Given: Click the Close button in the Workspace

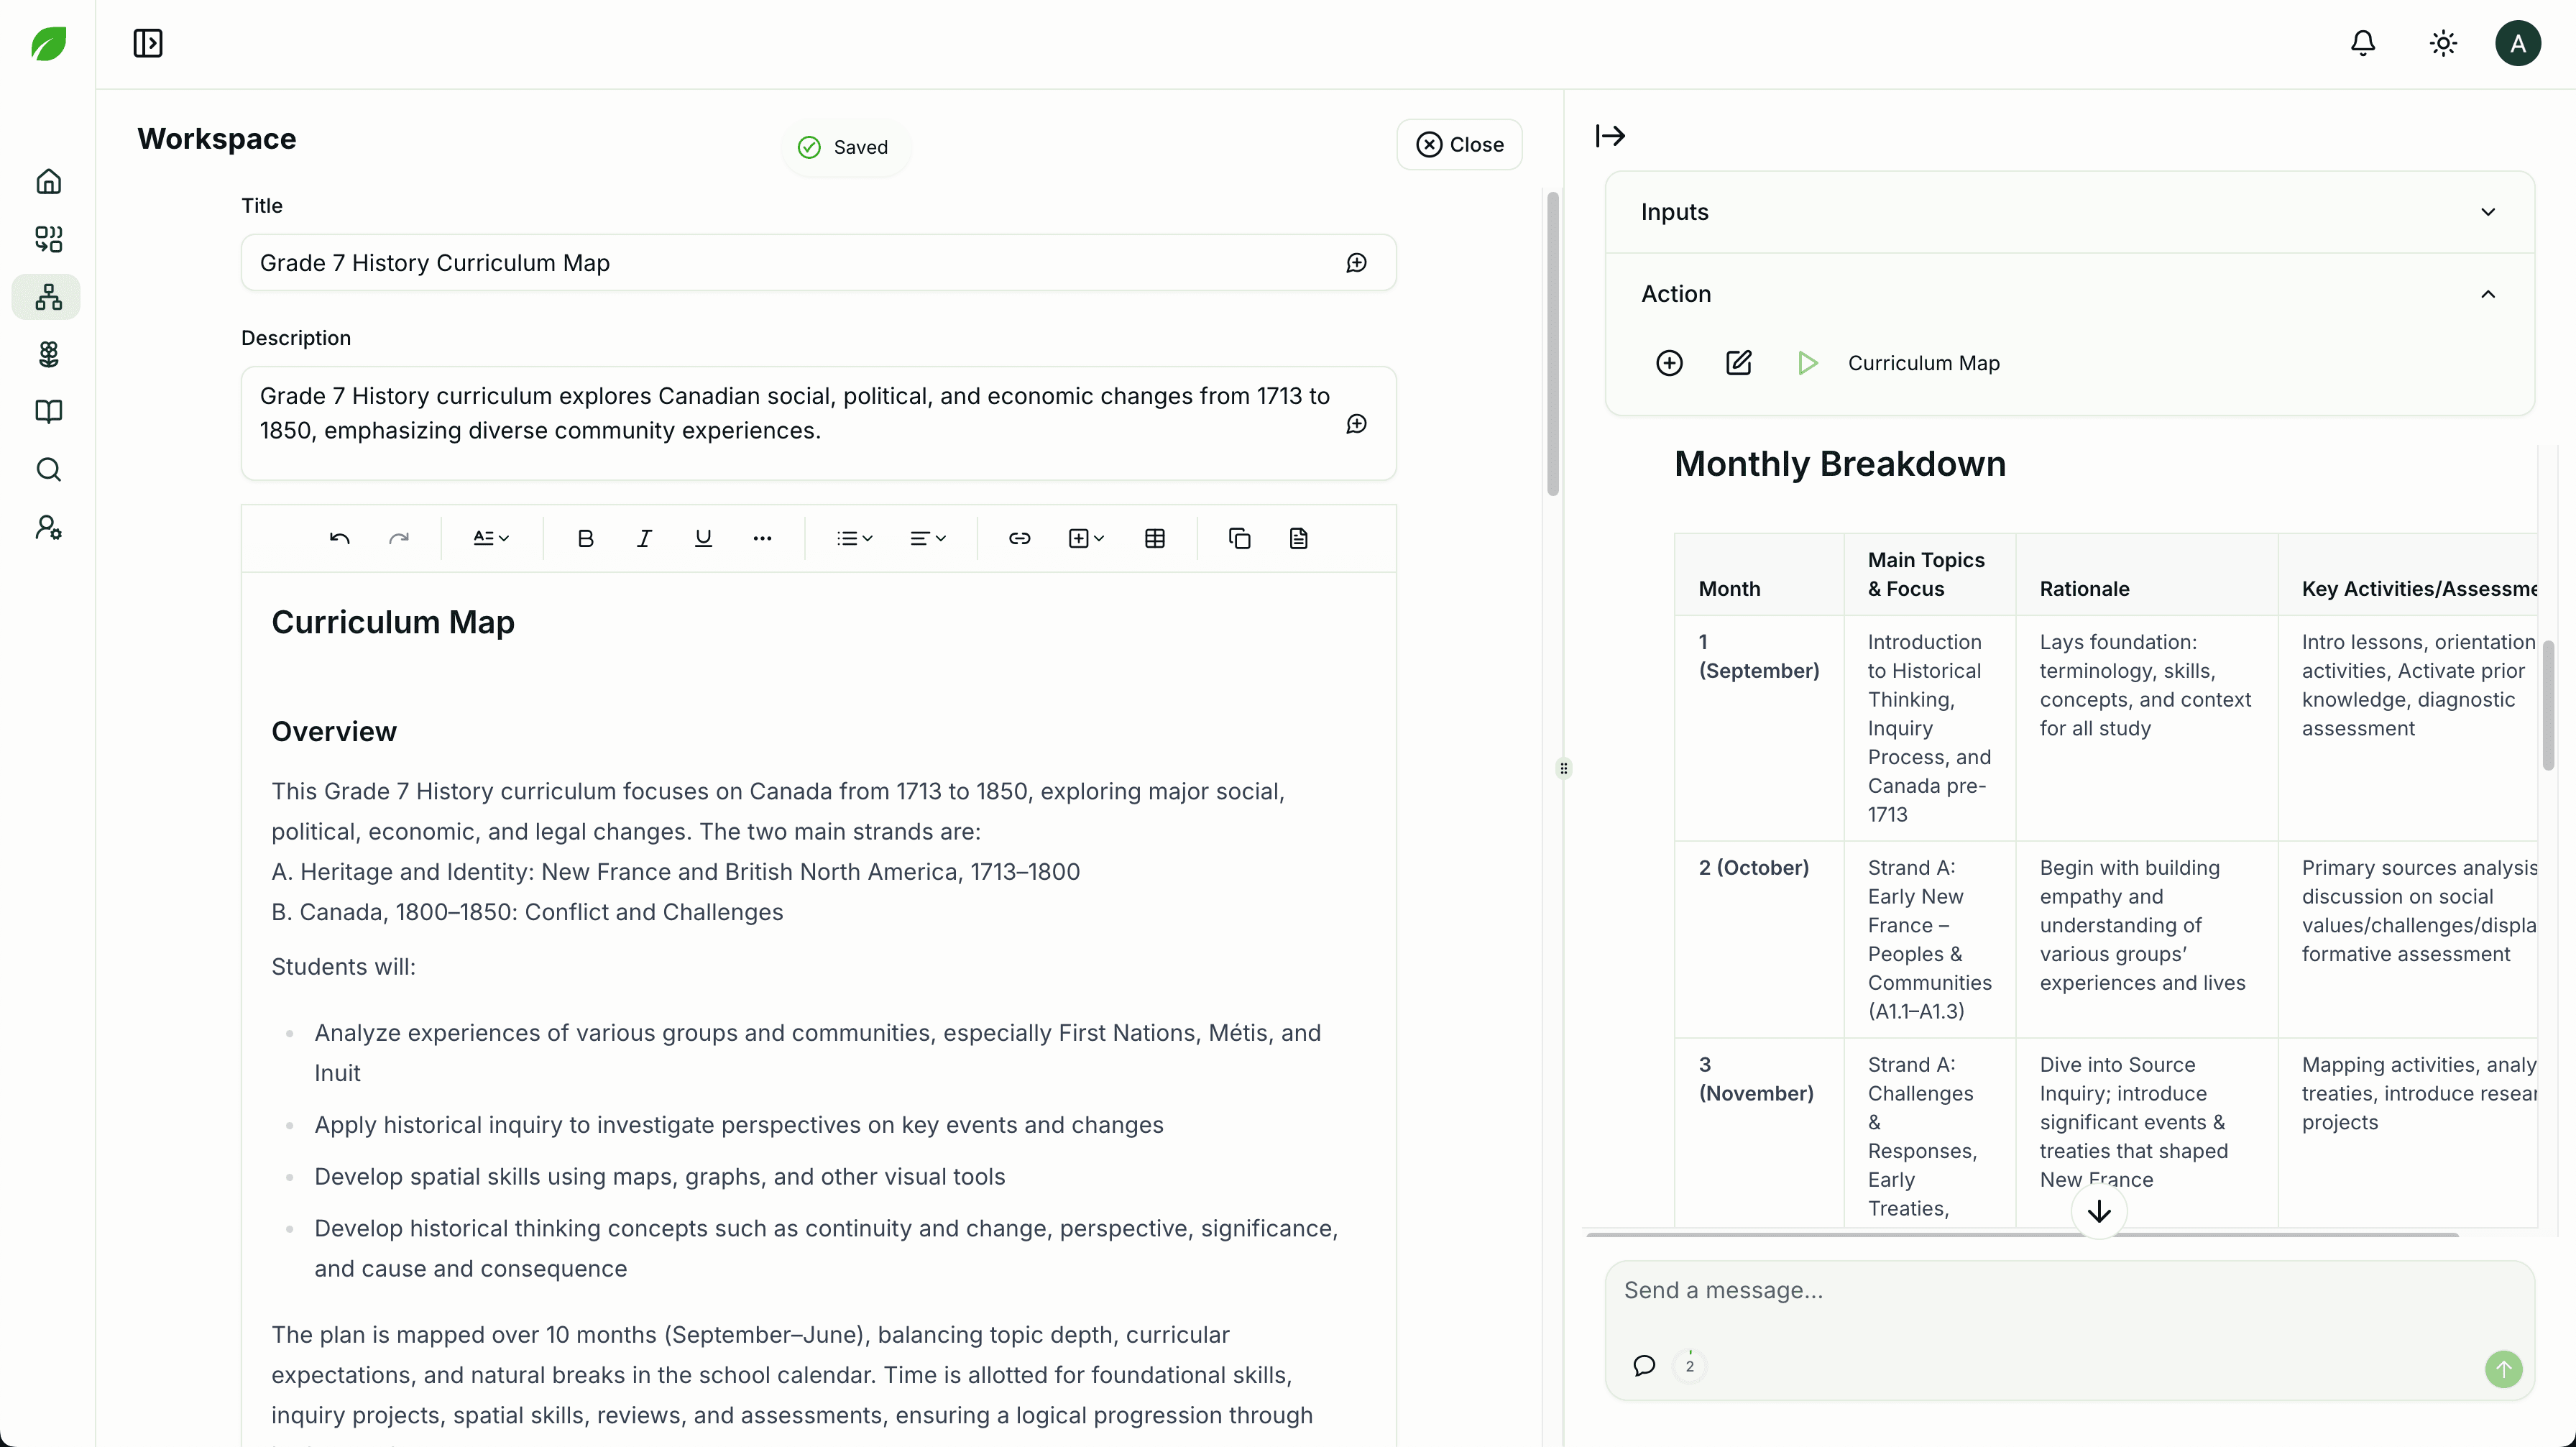Looking at the screenshot, I should (1459, 145).
